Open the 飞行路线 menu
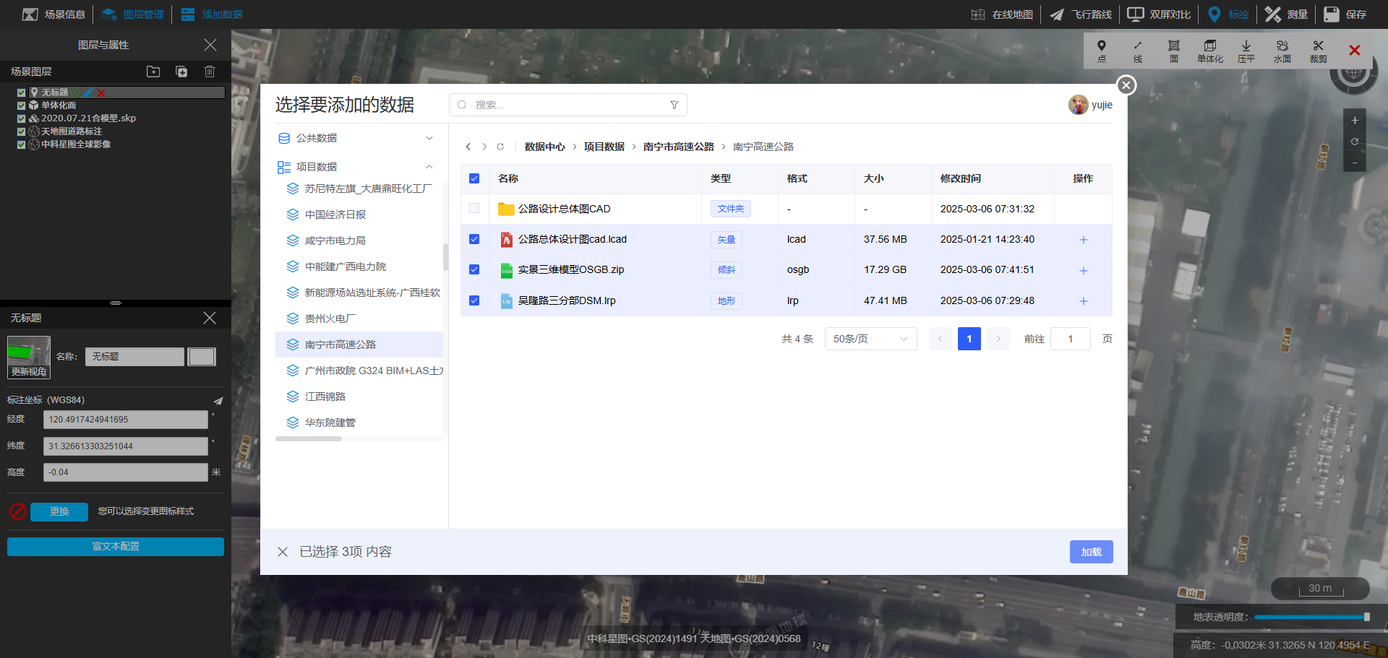 click(1081, 14)
